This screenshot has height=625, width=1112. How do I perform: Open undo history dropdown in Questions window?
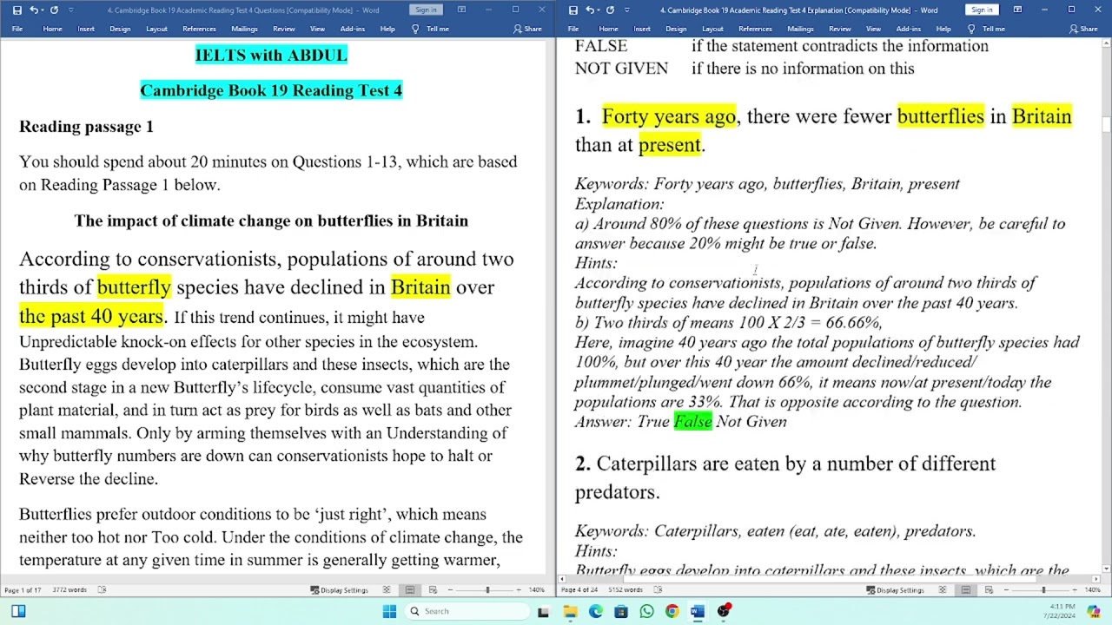tap(43, 10)
